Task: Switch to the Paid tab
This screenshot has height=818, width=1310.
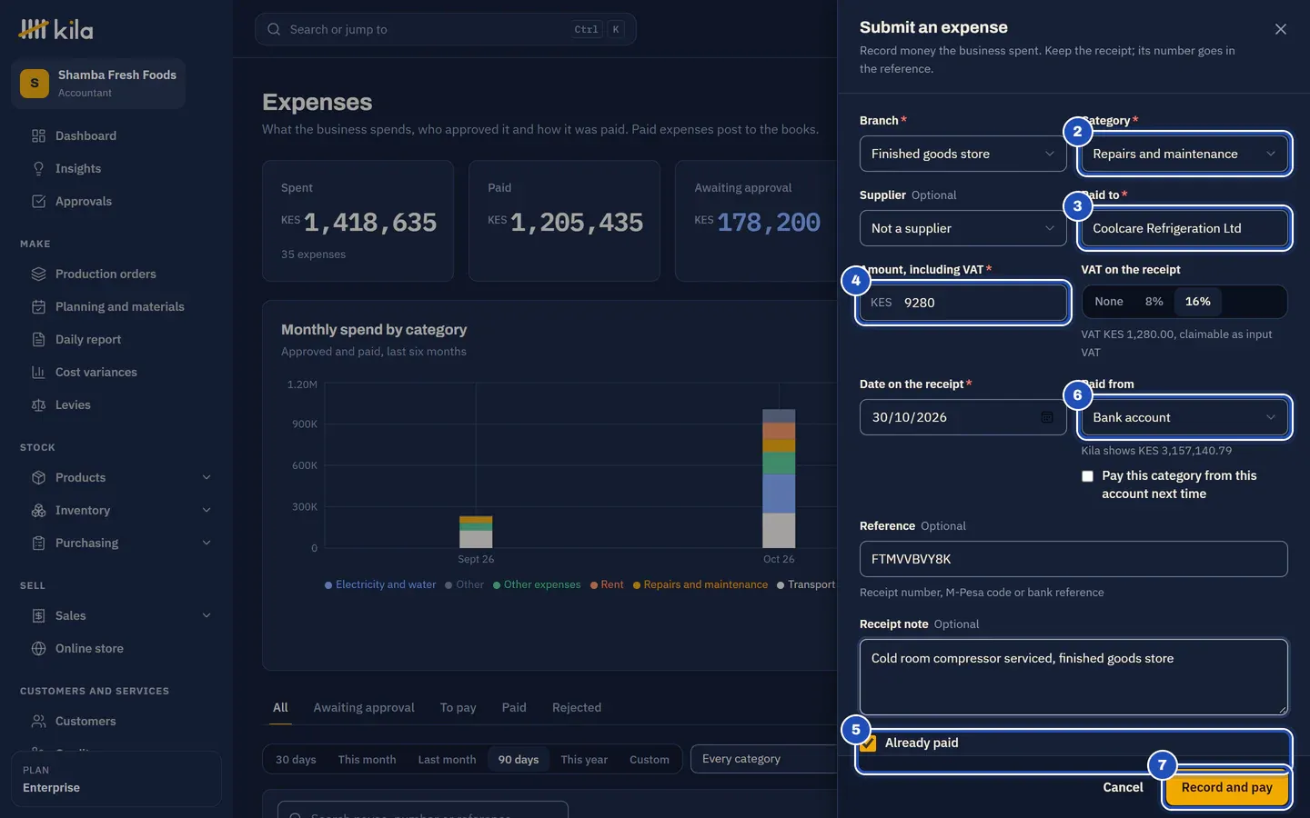Action: click(x=514, y=707)
